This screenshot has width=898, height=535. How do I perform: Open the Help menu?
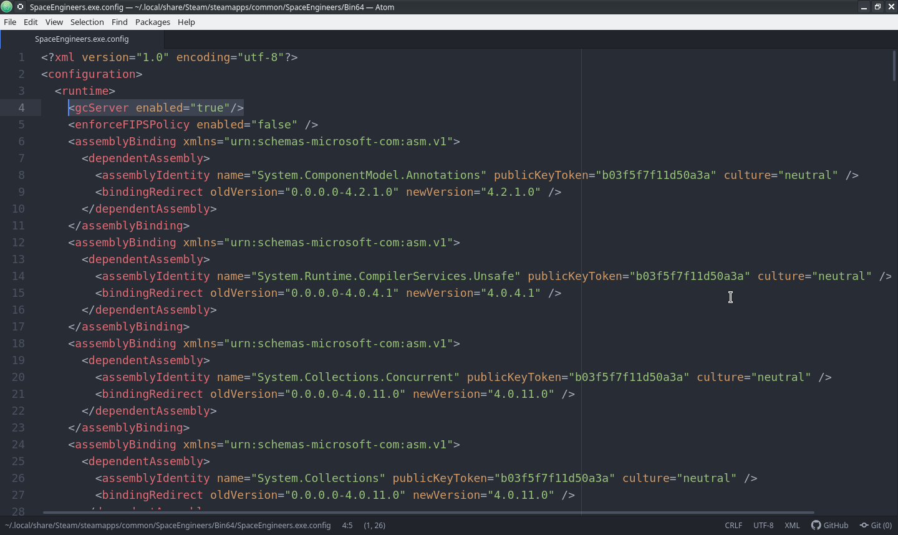[x=186, y=22]
